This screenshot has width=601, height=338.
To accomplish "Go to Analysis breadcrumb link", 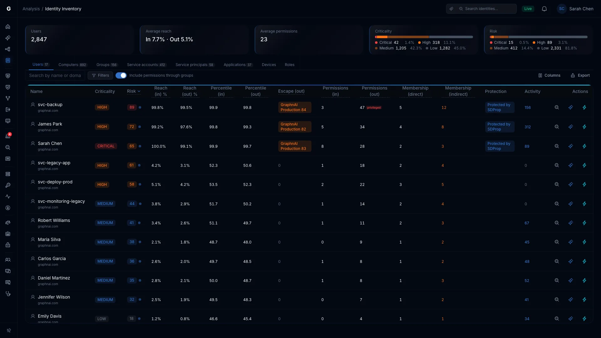I will pos(31,9).
